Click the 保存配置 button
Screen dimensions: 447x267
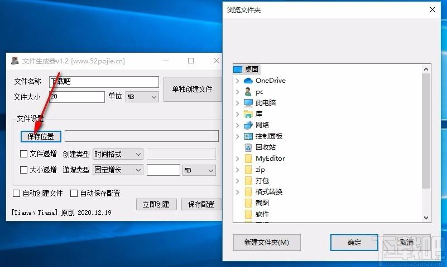click(x=201, y=204)
